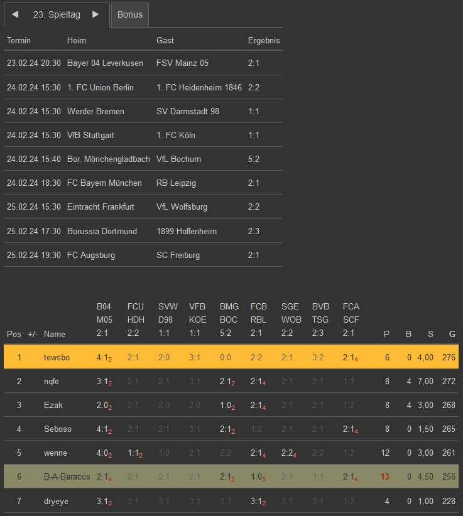Viewport: 463px width, 516px height.
Task: Sort table by Pos column header
Action: (14, 334)
